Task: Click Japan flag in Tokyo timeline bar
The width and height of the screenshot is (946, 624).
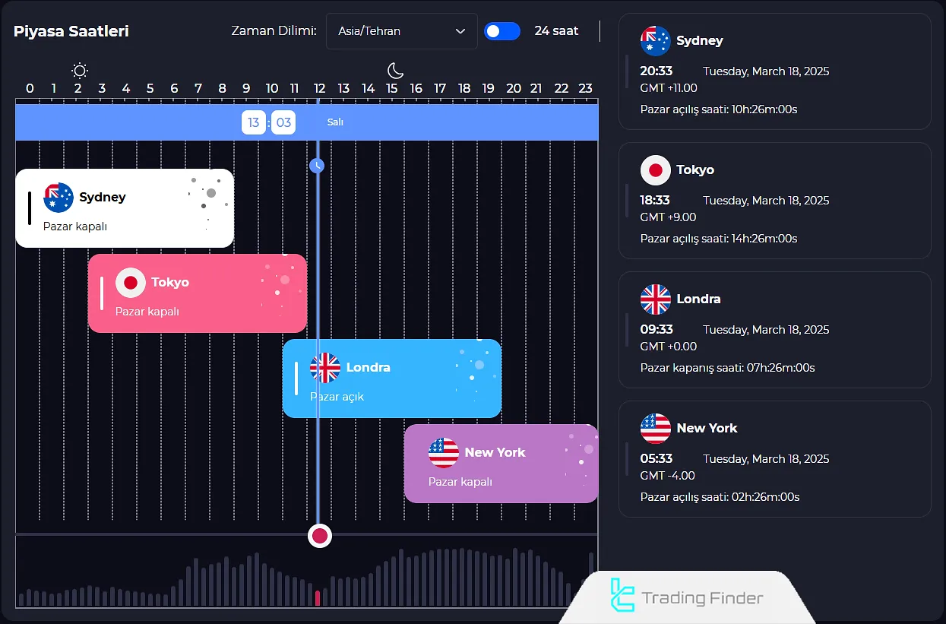Action: (131, 283)
